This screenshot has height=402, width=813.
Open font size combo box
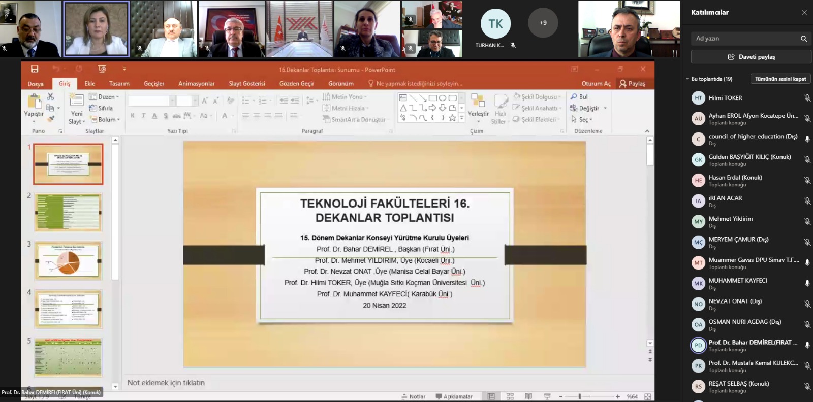click(187, 100)
